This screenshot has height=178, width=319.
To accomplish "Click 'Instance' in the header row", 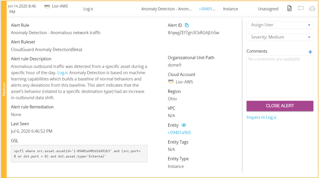I will pyautogui.click(x=230, y=9).
